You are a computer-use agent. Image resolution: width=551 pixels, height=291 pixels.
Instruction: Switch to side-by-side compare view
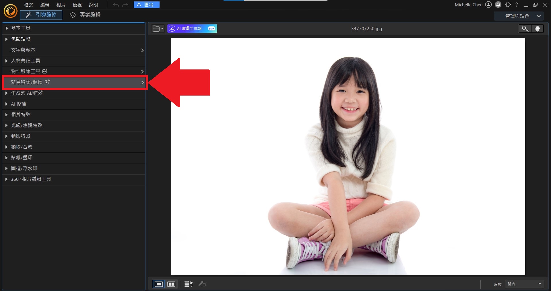tap(171, 284)
